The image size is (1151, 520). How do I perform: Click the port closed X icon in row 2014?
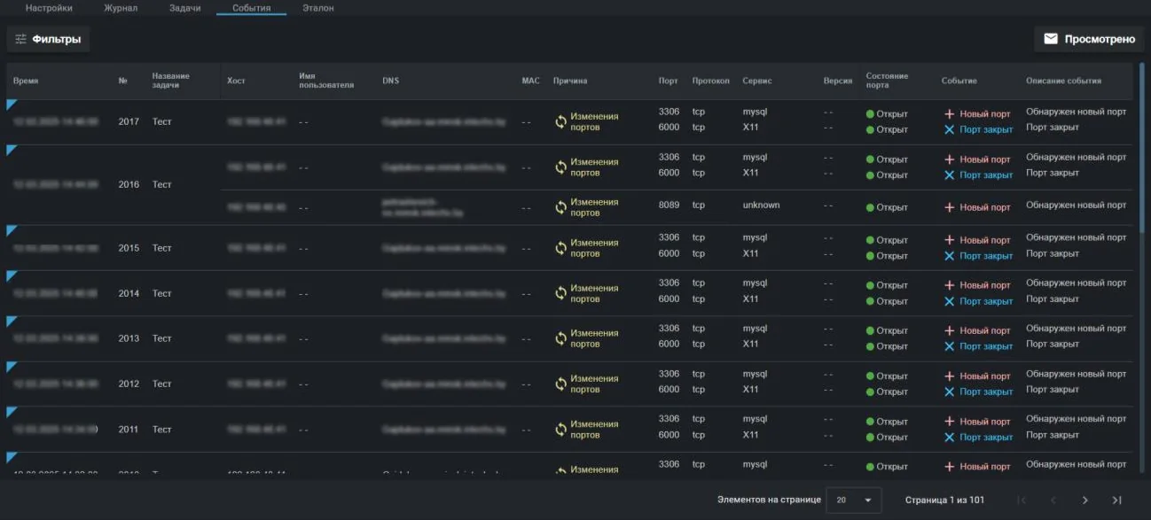point(949,301)
